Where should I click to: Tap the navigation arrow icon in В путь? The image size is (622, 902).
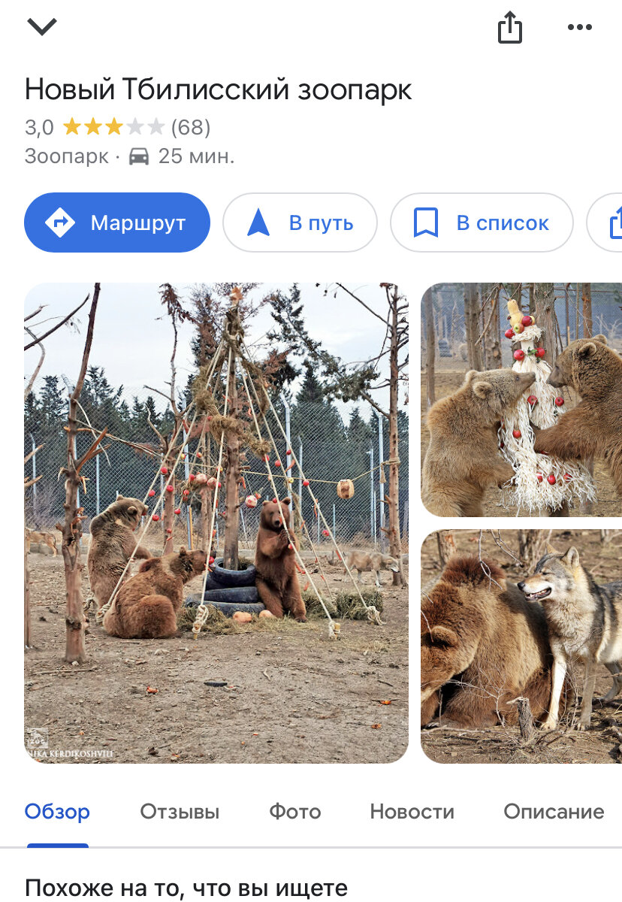point(258,222)
